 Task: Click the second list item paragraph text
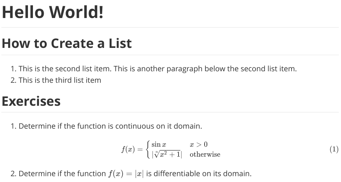pyautogui.click(x=158, y=69)
